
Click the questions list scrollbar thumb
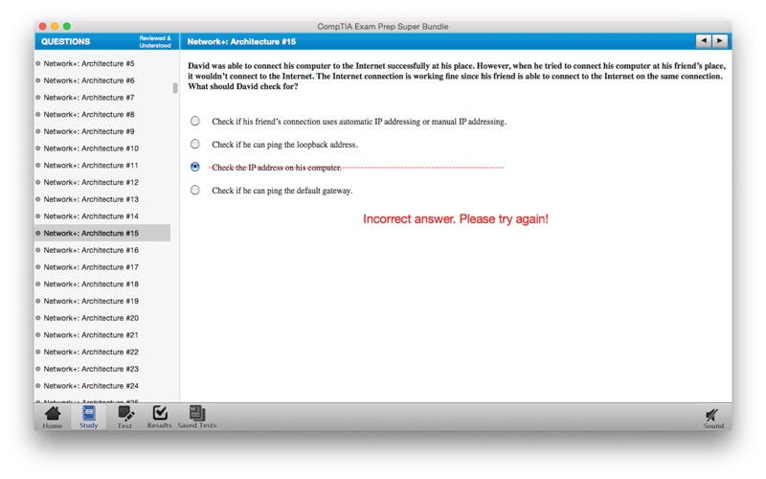coord(174,87)
